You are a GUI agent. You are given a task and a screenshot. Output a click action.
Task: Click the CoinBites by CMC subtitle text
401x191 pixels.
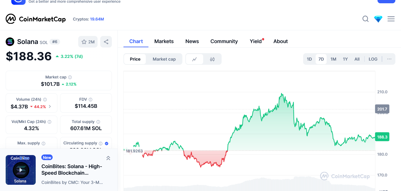coord(72,182)
